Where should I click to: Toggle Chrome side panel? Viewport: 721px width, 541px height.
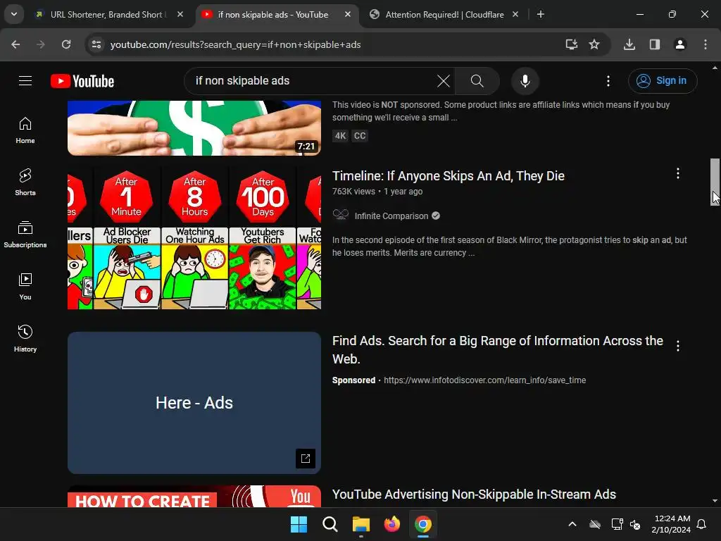click(x=655, y=44)
